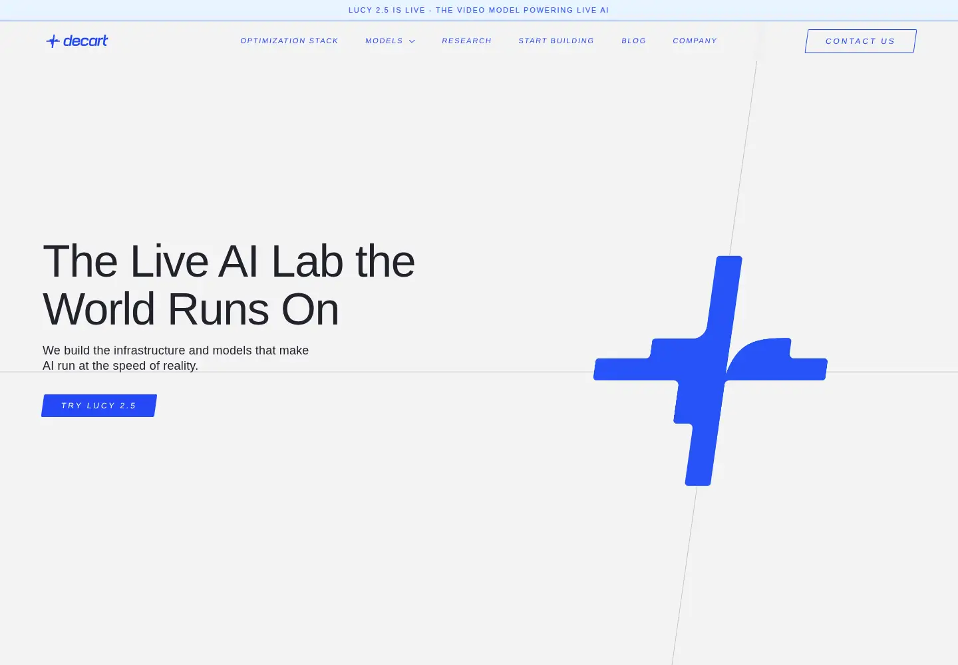Select the headline 'The Live AI Lab the World Runs On'
The image size is (958, 665).
pos(229,285)
